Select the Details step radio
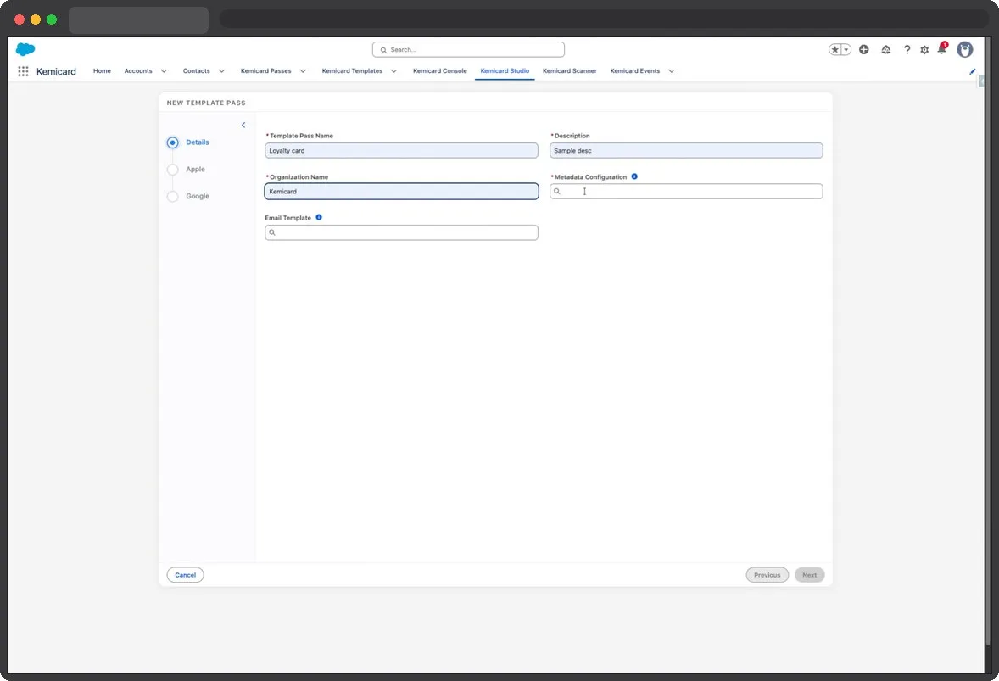 173,142
